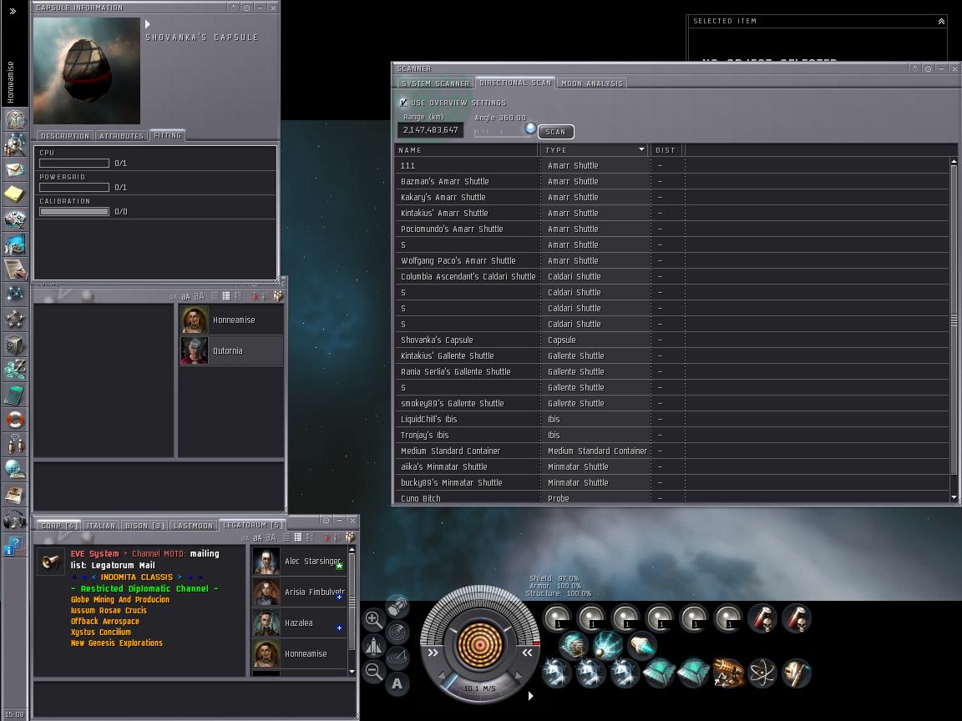This screenshot has width=962, height=721.
Task: Select smallest font size in Legatorum chat
Action: point(246,538)
